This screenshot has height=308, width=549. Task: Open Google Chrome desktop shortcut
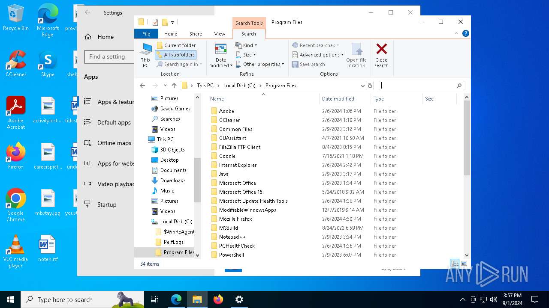point(15,205)
